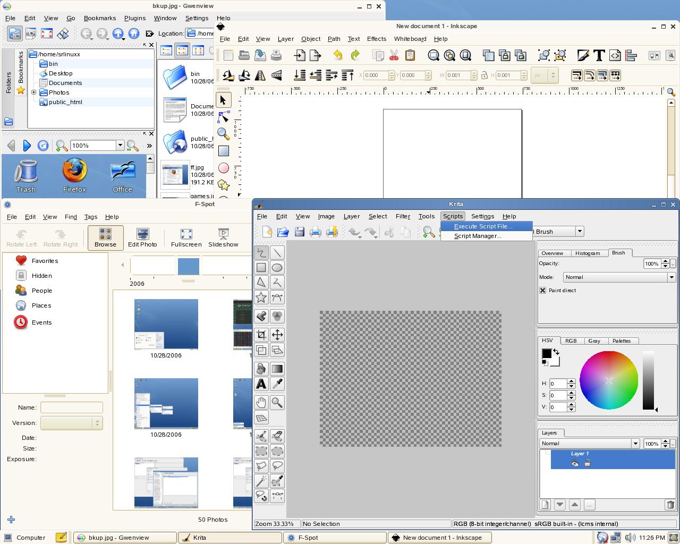Image resolution: width=680 pixels, height=544 pixels.
Task: Open the Effects menu in Inkscape
Action: tap(376, 39)
